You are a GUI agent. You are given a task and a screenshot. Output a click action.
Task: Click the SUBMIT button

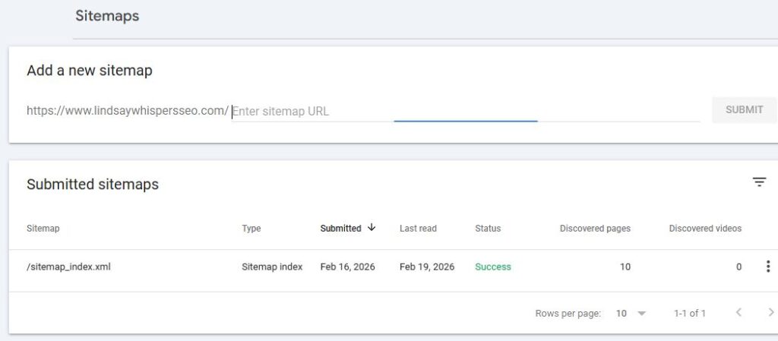point(744,109)
